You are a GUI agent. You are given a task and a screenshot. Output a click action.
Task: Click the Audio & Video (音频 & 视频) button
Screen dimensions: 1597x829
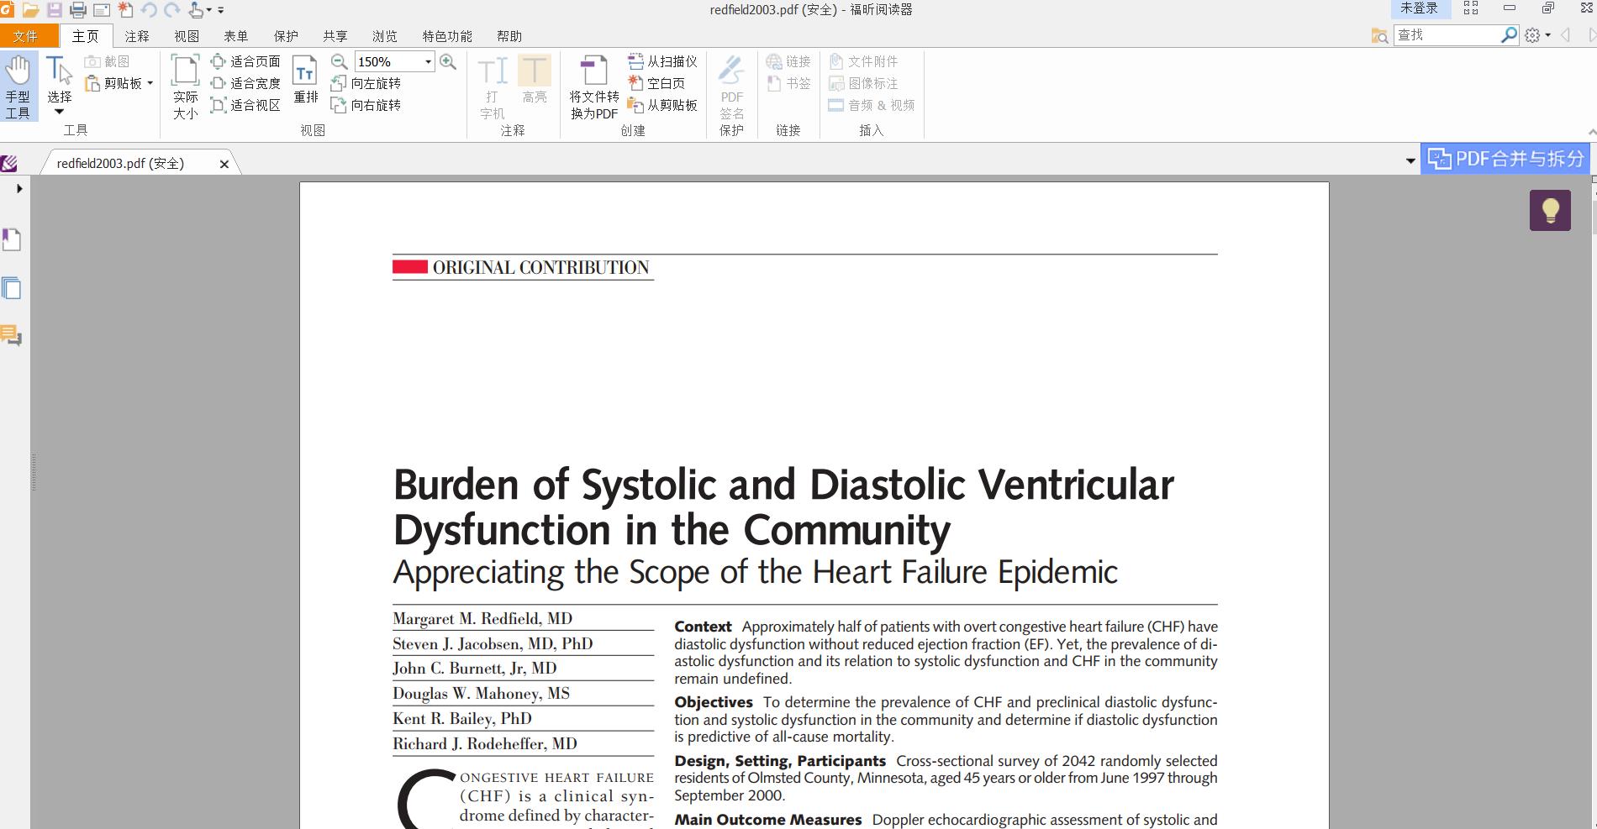[872, 105]
